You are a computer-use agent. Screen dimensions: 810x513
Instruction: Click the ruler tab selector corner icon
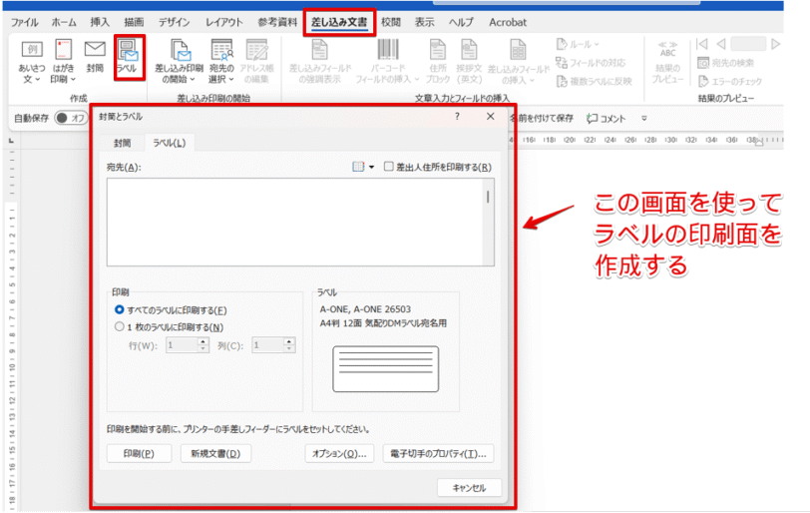[11, 141]
